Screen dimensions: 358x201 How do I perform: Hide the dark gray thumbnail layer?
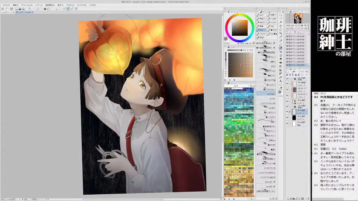coord(287,90)
